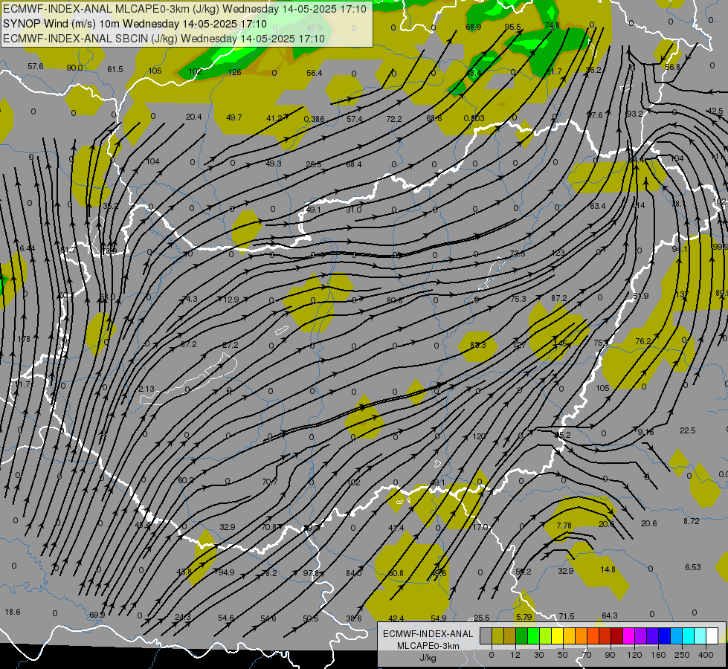Click the map value 2.13
The height and width of the screenshot is (669, 728).
[146, 389]
